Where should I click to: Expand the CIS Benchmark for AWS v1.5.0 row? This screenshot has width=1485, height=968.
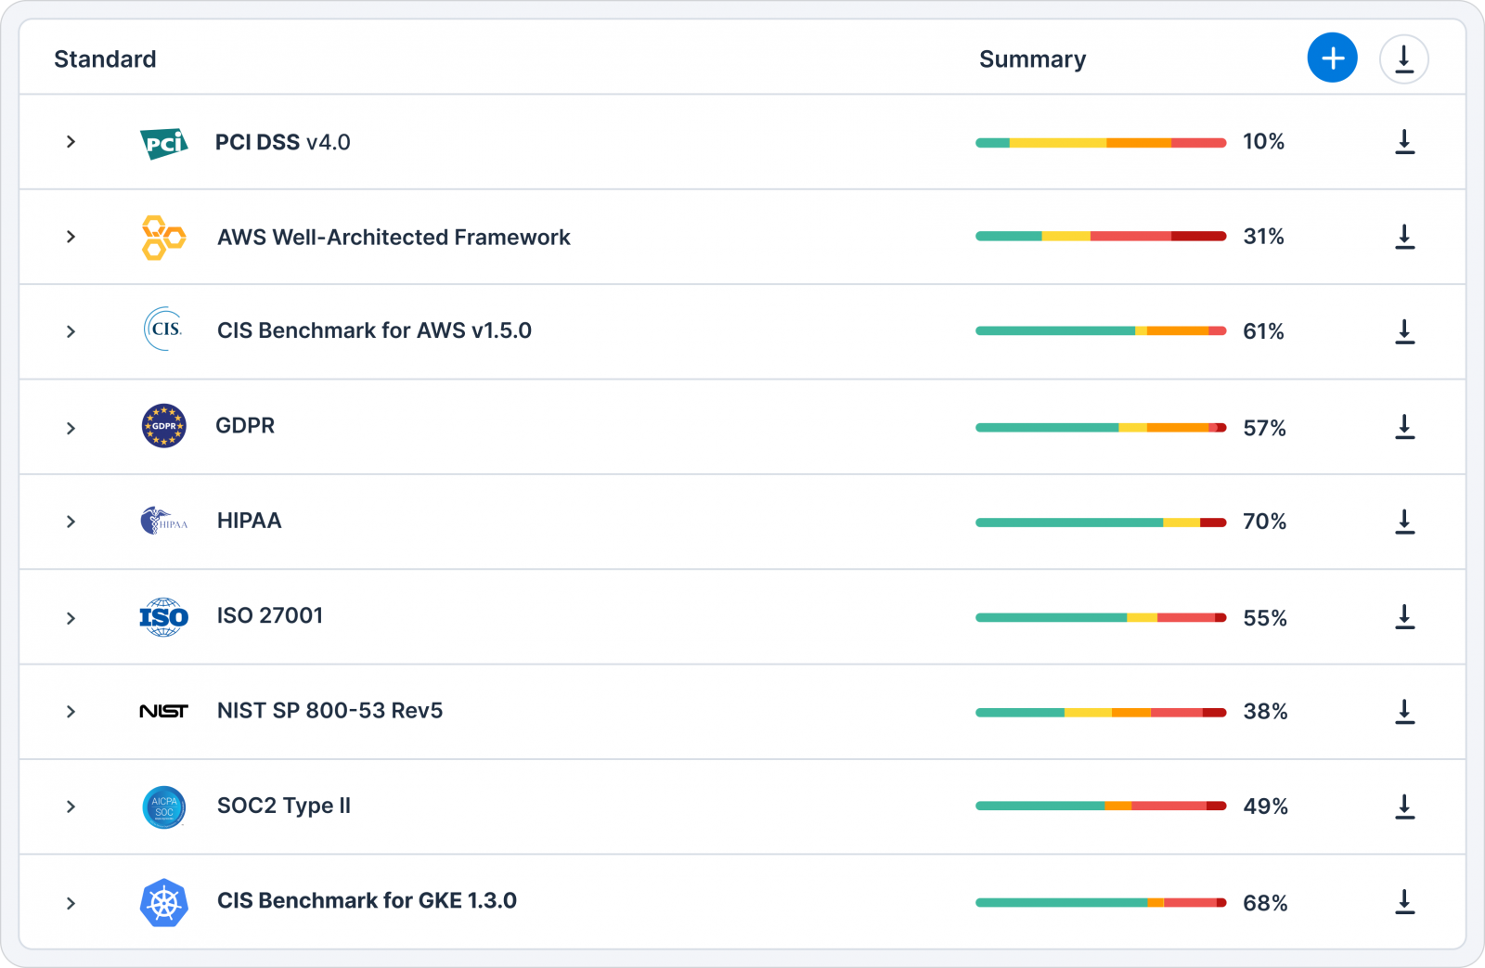(71, 331)
